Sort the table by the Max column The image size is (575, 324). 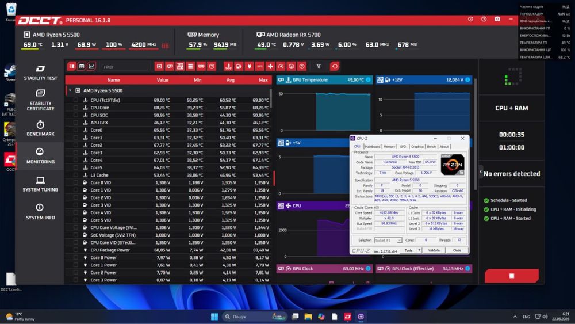263,79
